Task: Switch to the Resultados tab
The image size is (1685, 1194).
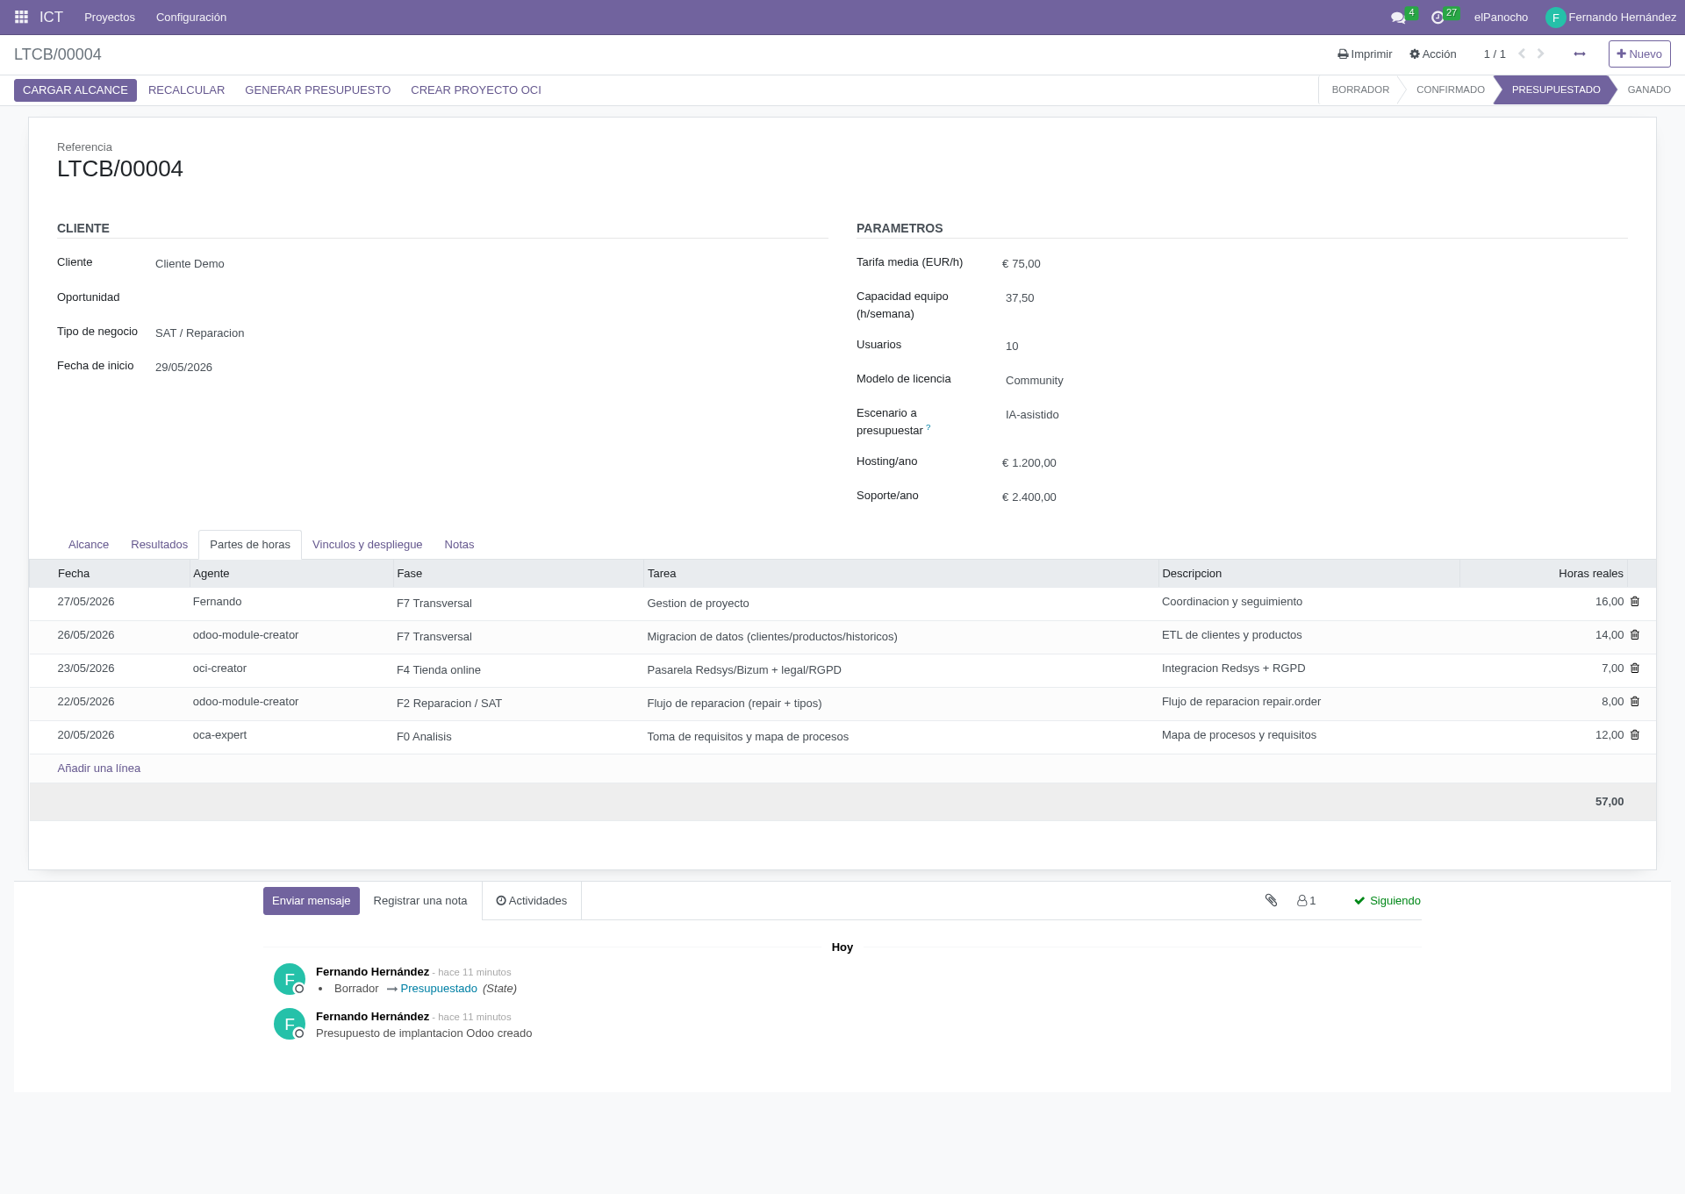Action: coord(160,545)
